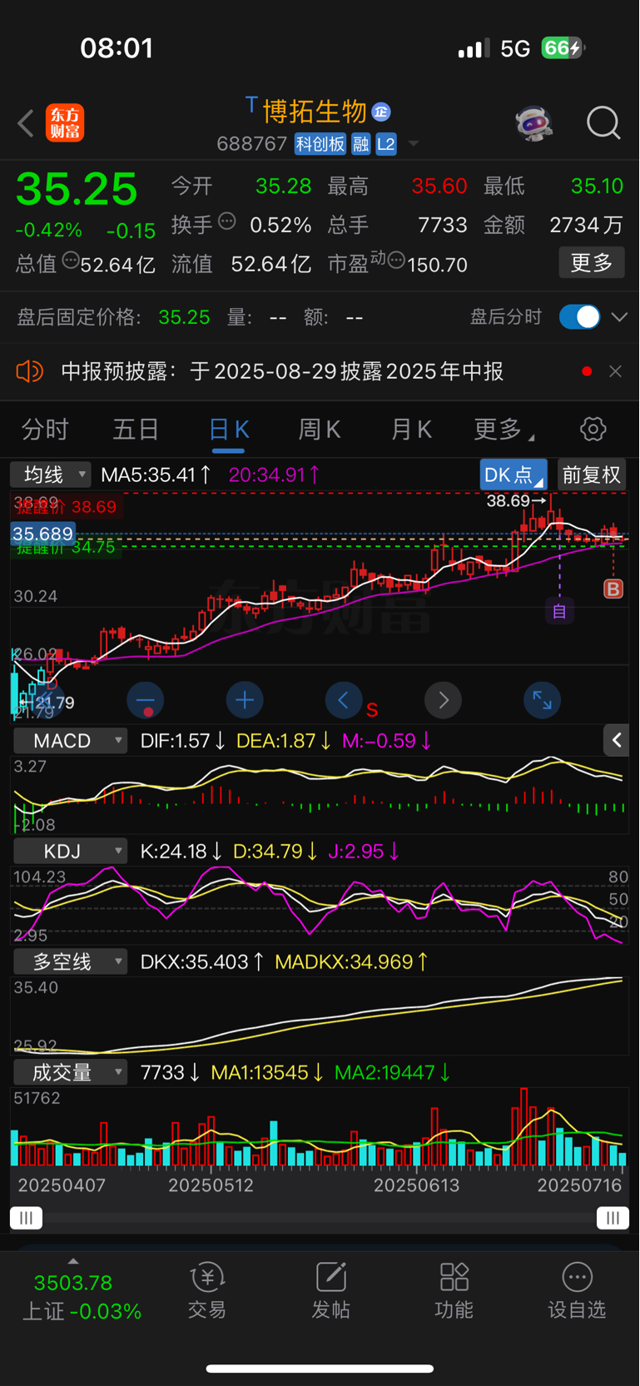This screenshot has width=640, height=1386.
Task: Tap the L2 level badge
Action: 386,144
